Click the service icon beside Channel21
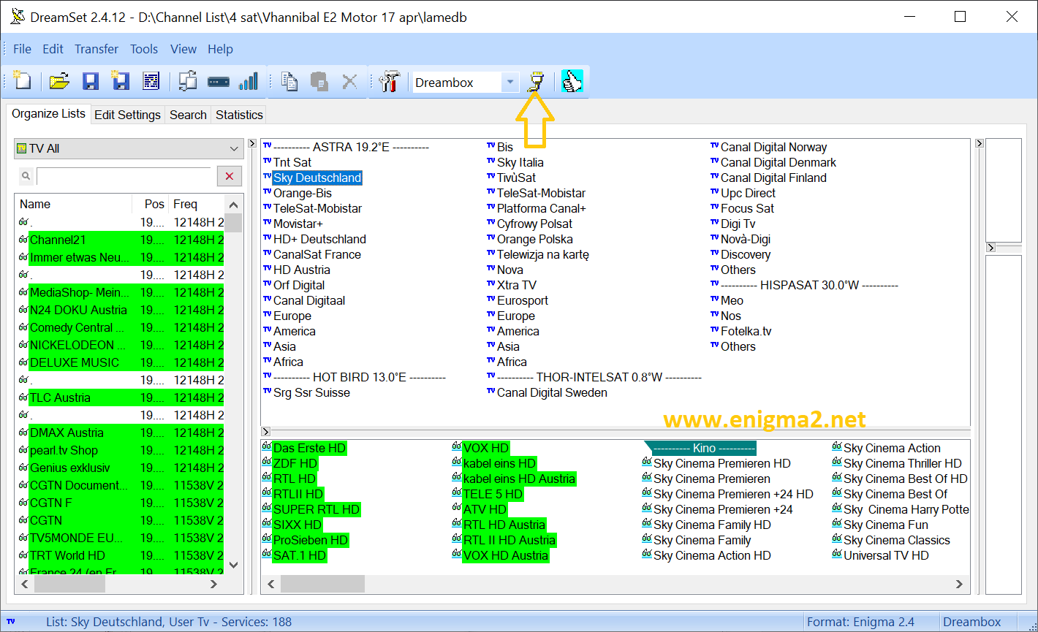The image size is (1038, 632). (23, 240)
